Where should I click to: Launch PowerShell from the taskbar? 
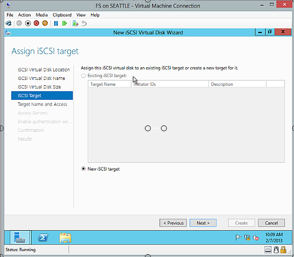(x=43, y=238)
